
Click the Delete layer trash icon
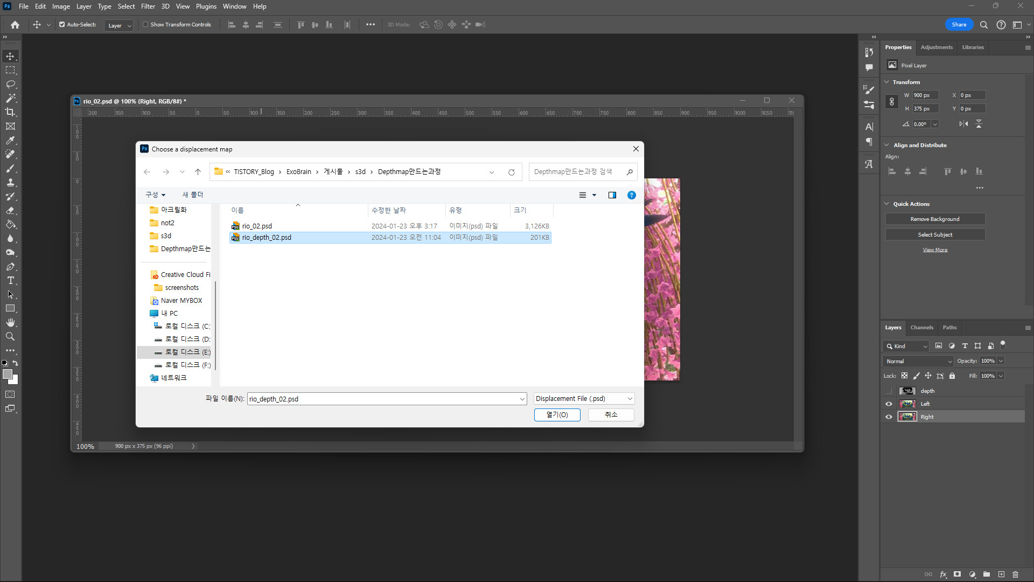1015,574
